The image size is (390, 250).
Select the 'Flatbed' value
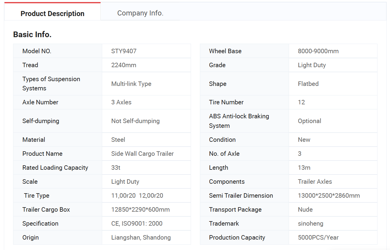click(x=308, y=84)
